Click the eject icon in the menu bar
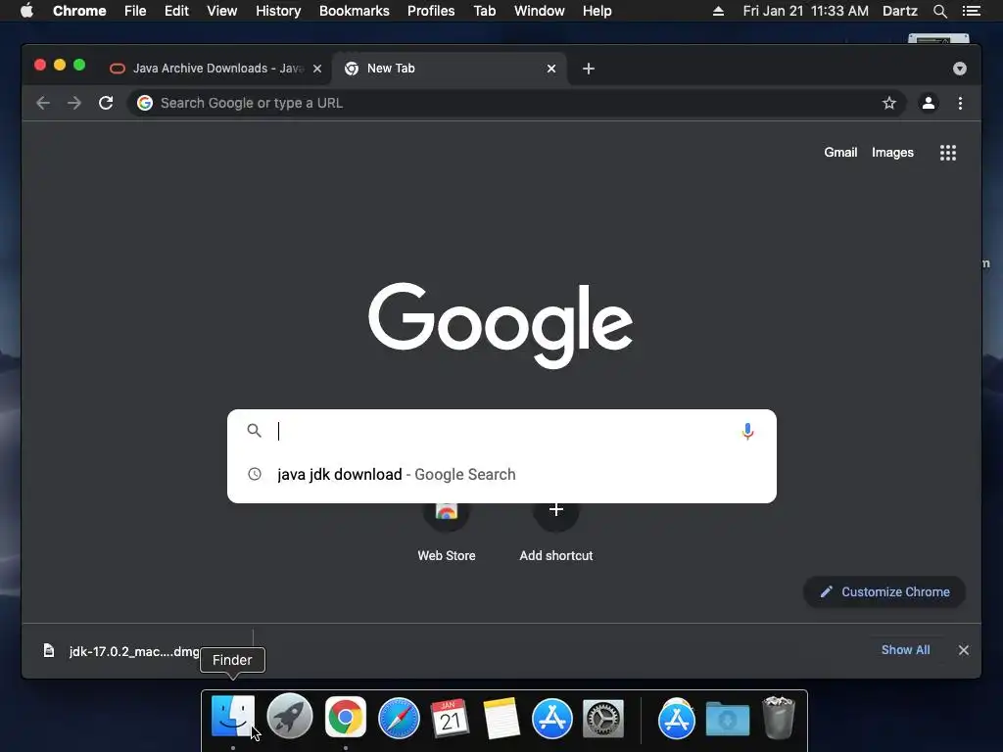 (x=718, y=11)
